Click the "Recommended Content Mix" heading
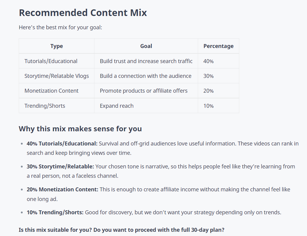307x236 pixels. click(83, 13)
